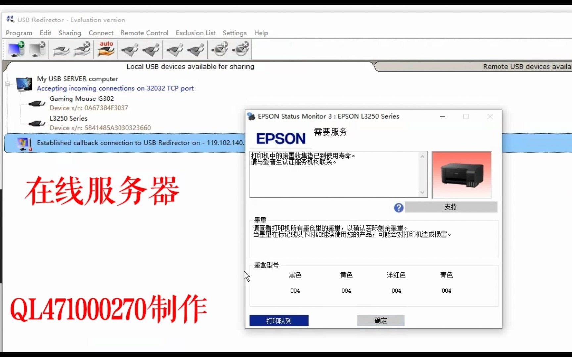The width and height of the screenshot is (572, 357).
Task: Click the 支持 support button
Action: coord(451,207)
